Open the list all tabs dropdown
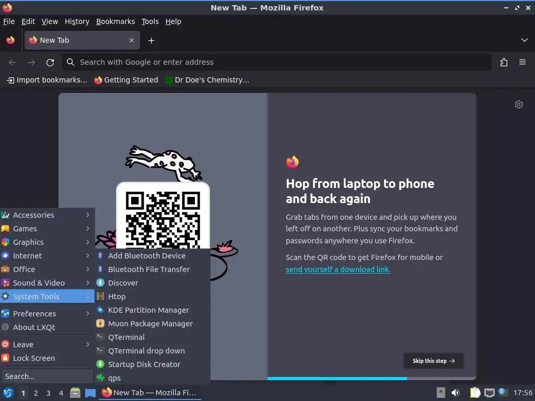 point(525,40)
